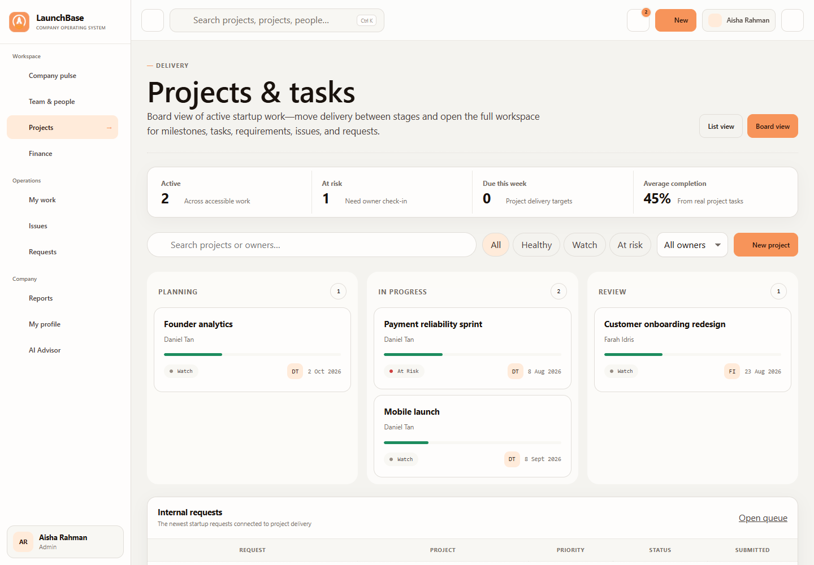Click the FI avatar on Customer onboarding redesign

click(732, 371)
